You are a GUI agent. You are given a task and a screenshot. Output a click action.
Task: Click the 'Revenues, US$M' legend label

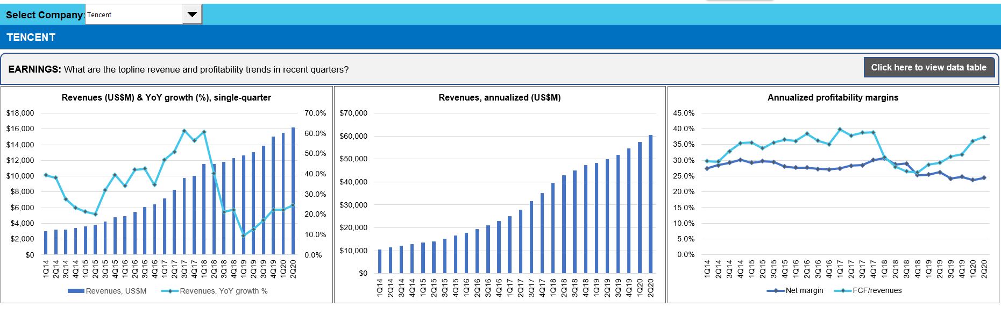coord(116,291)
